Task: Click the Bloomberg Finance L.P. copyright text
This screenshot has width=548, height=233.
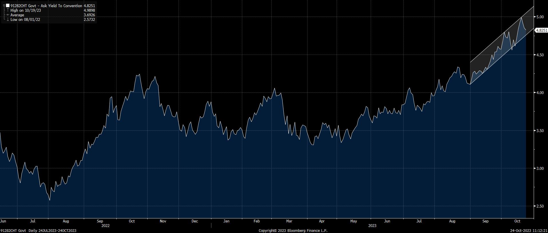Action: coord(293,230)
